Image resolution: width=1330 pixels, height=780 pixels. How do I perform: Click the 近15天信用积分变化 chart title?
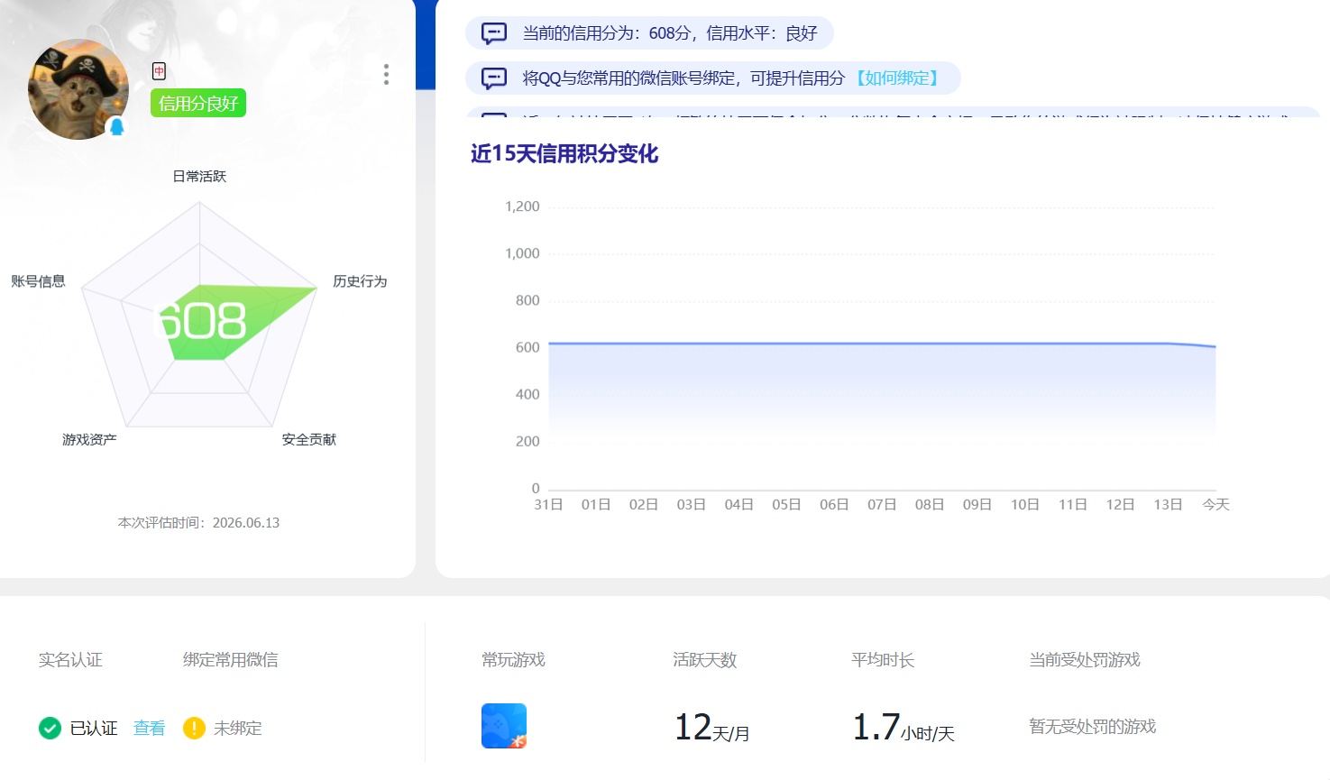click(564, 154)
